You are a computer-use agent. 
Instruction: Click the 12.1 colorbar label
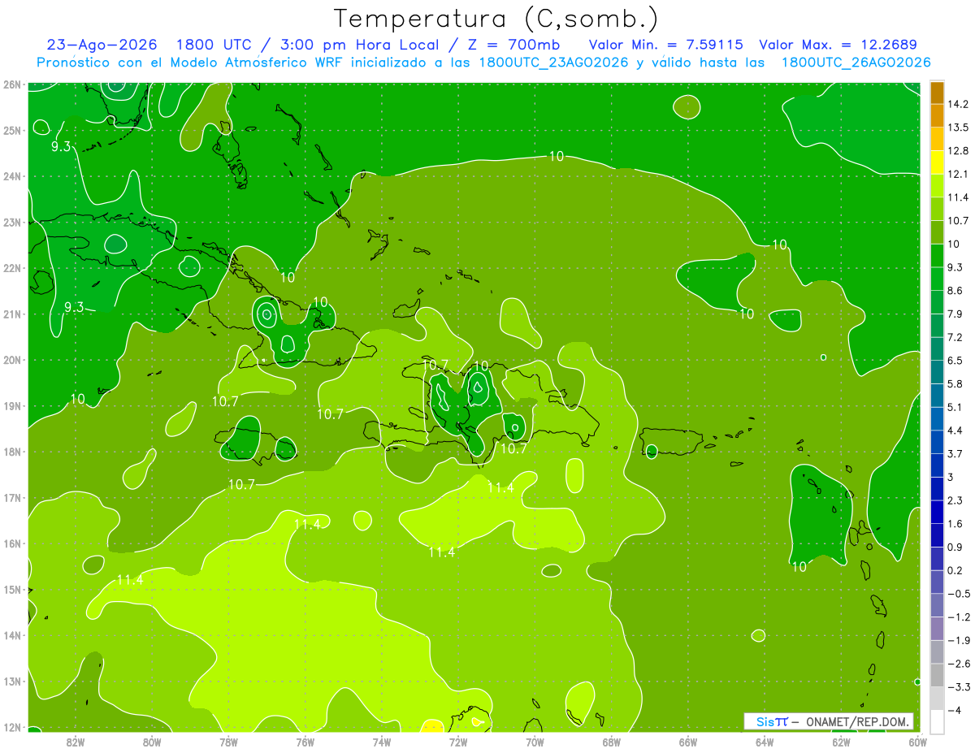[x=958, y=174]
